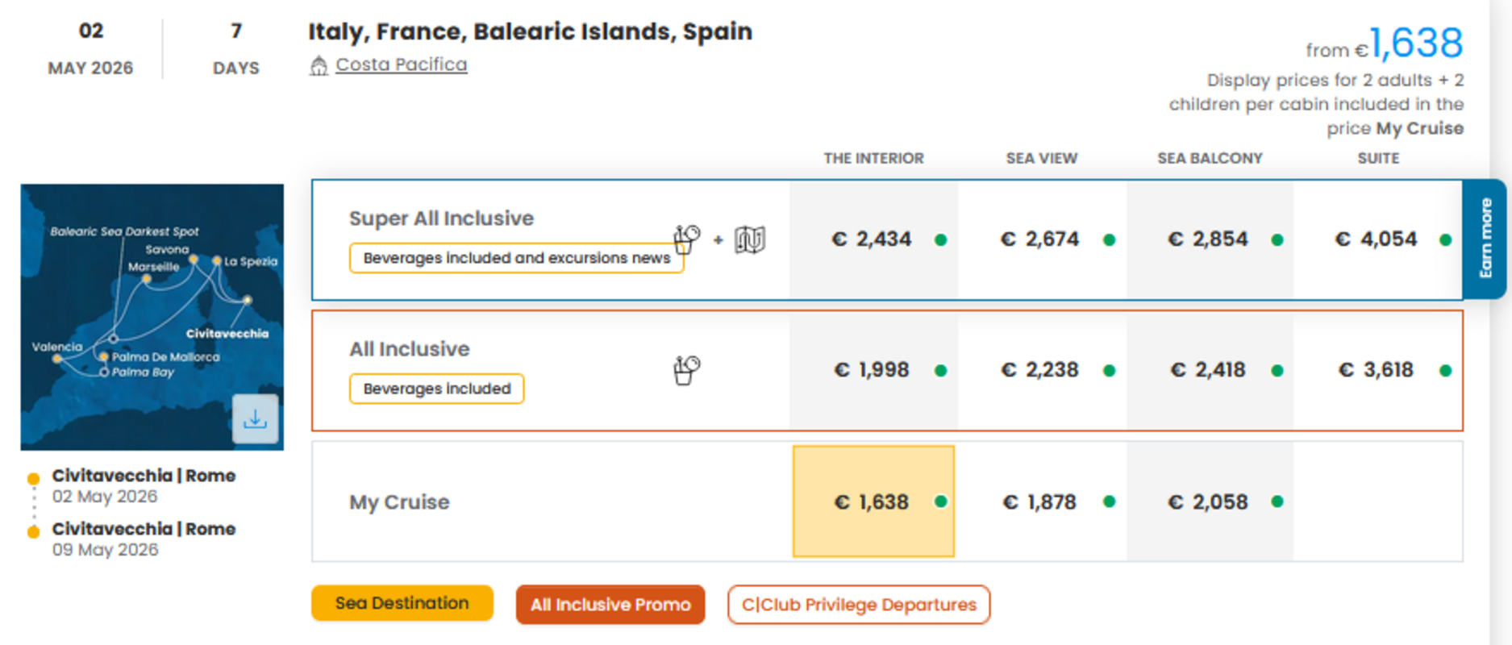Pick All Inclusive suite € 3,618
This screenshot has width=1512, height=645.
coord(1376,370)
